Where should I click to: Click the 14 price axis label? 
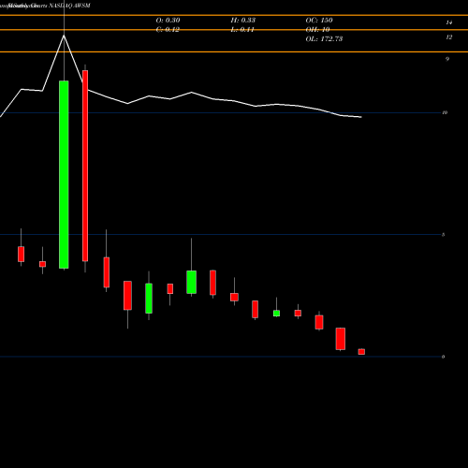[x=449, y=22]
